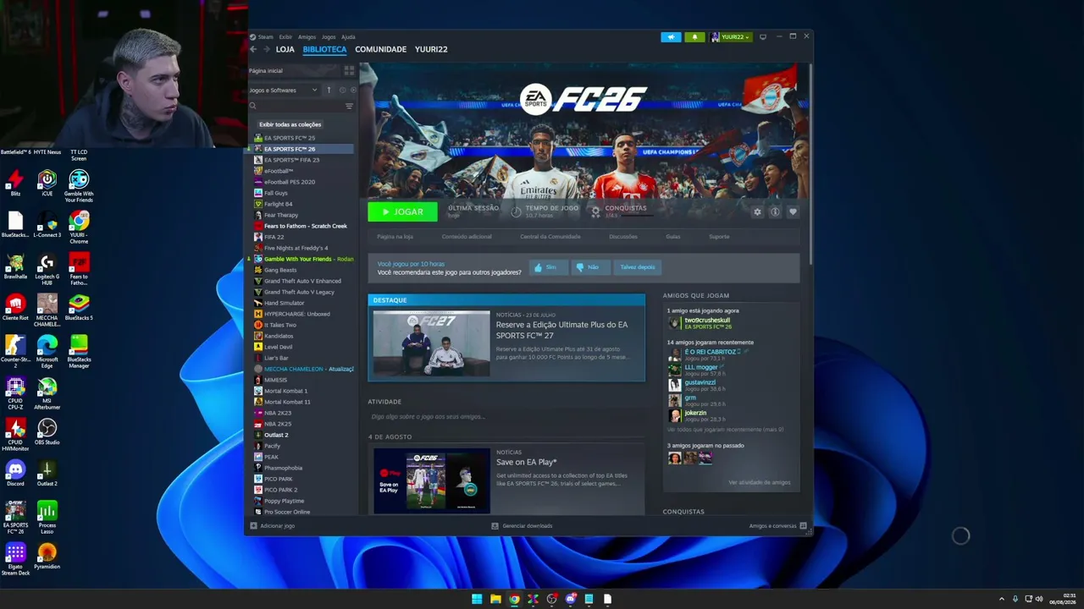Viewport: 1084px width, 609px height.
Task: Open the Exibir menu
Action: click(285, 37)
